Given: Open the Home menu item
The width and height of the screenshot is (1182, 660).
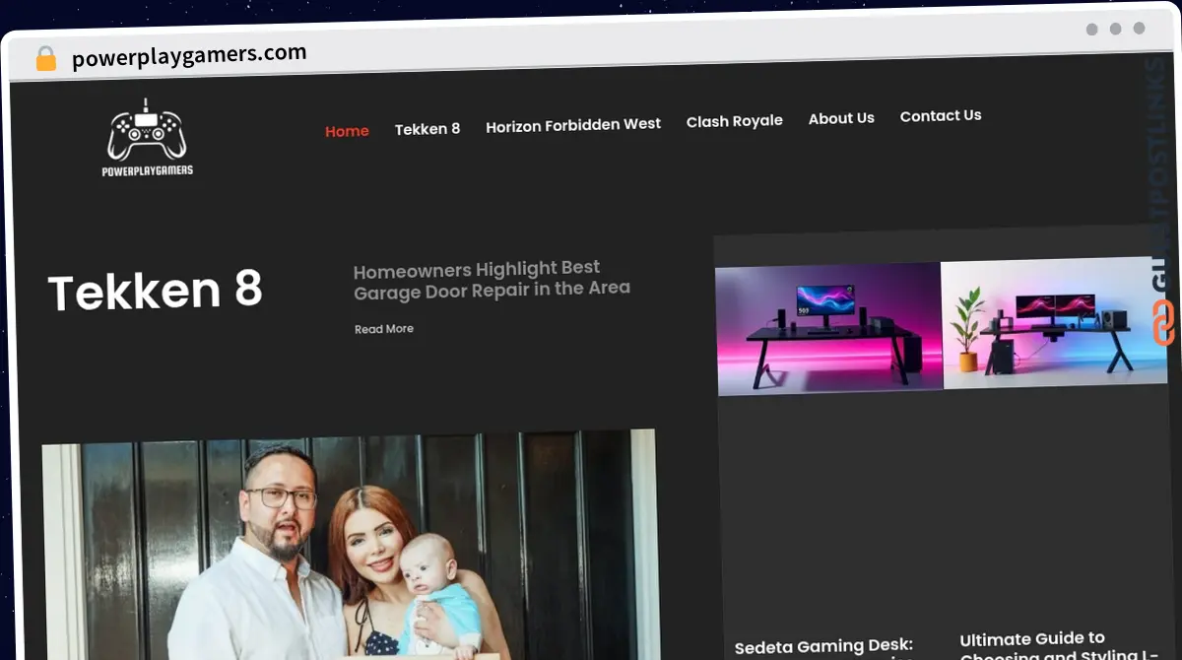Looking at the screenshot, I should tap(347, 131).
